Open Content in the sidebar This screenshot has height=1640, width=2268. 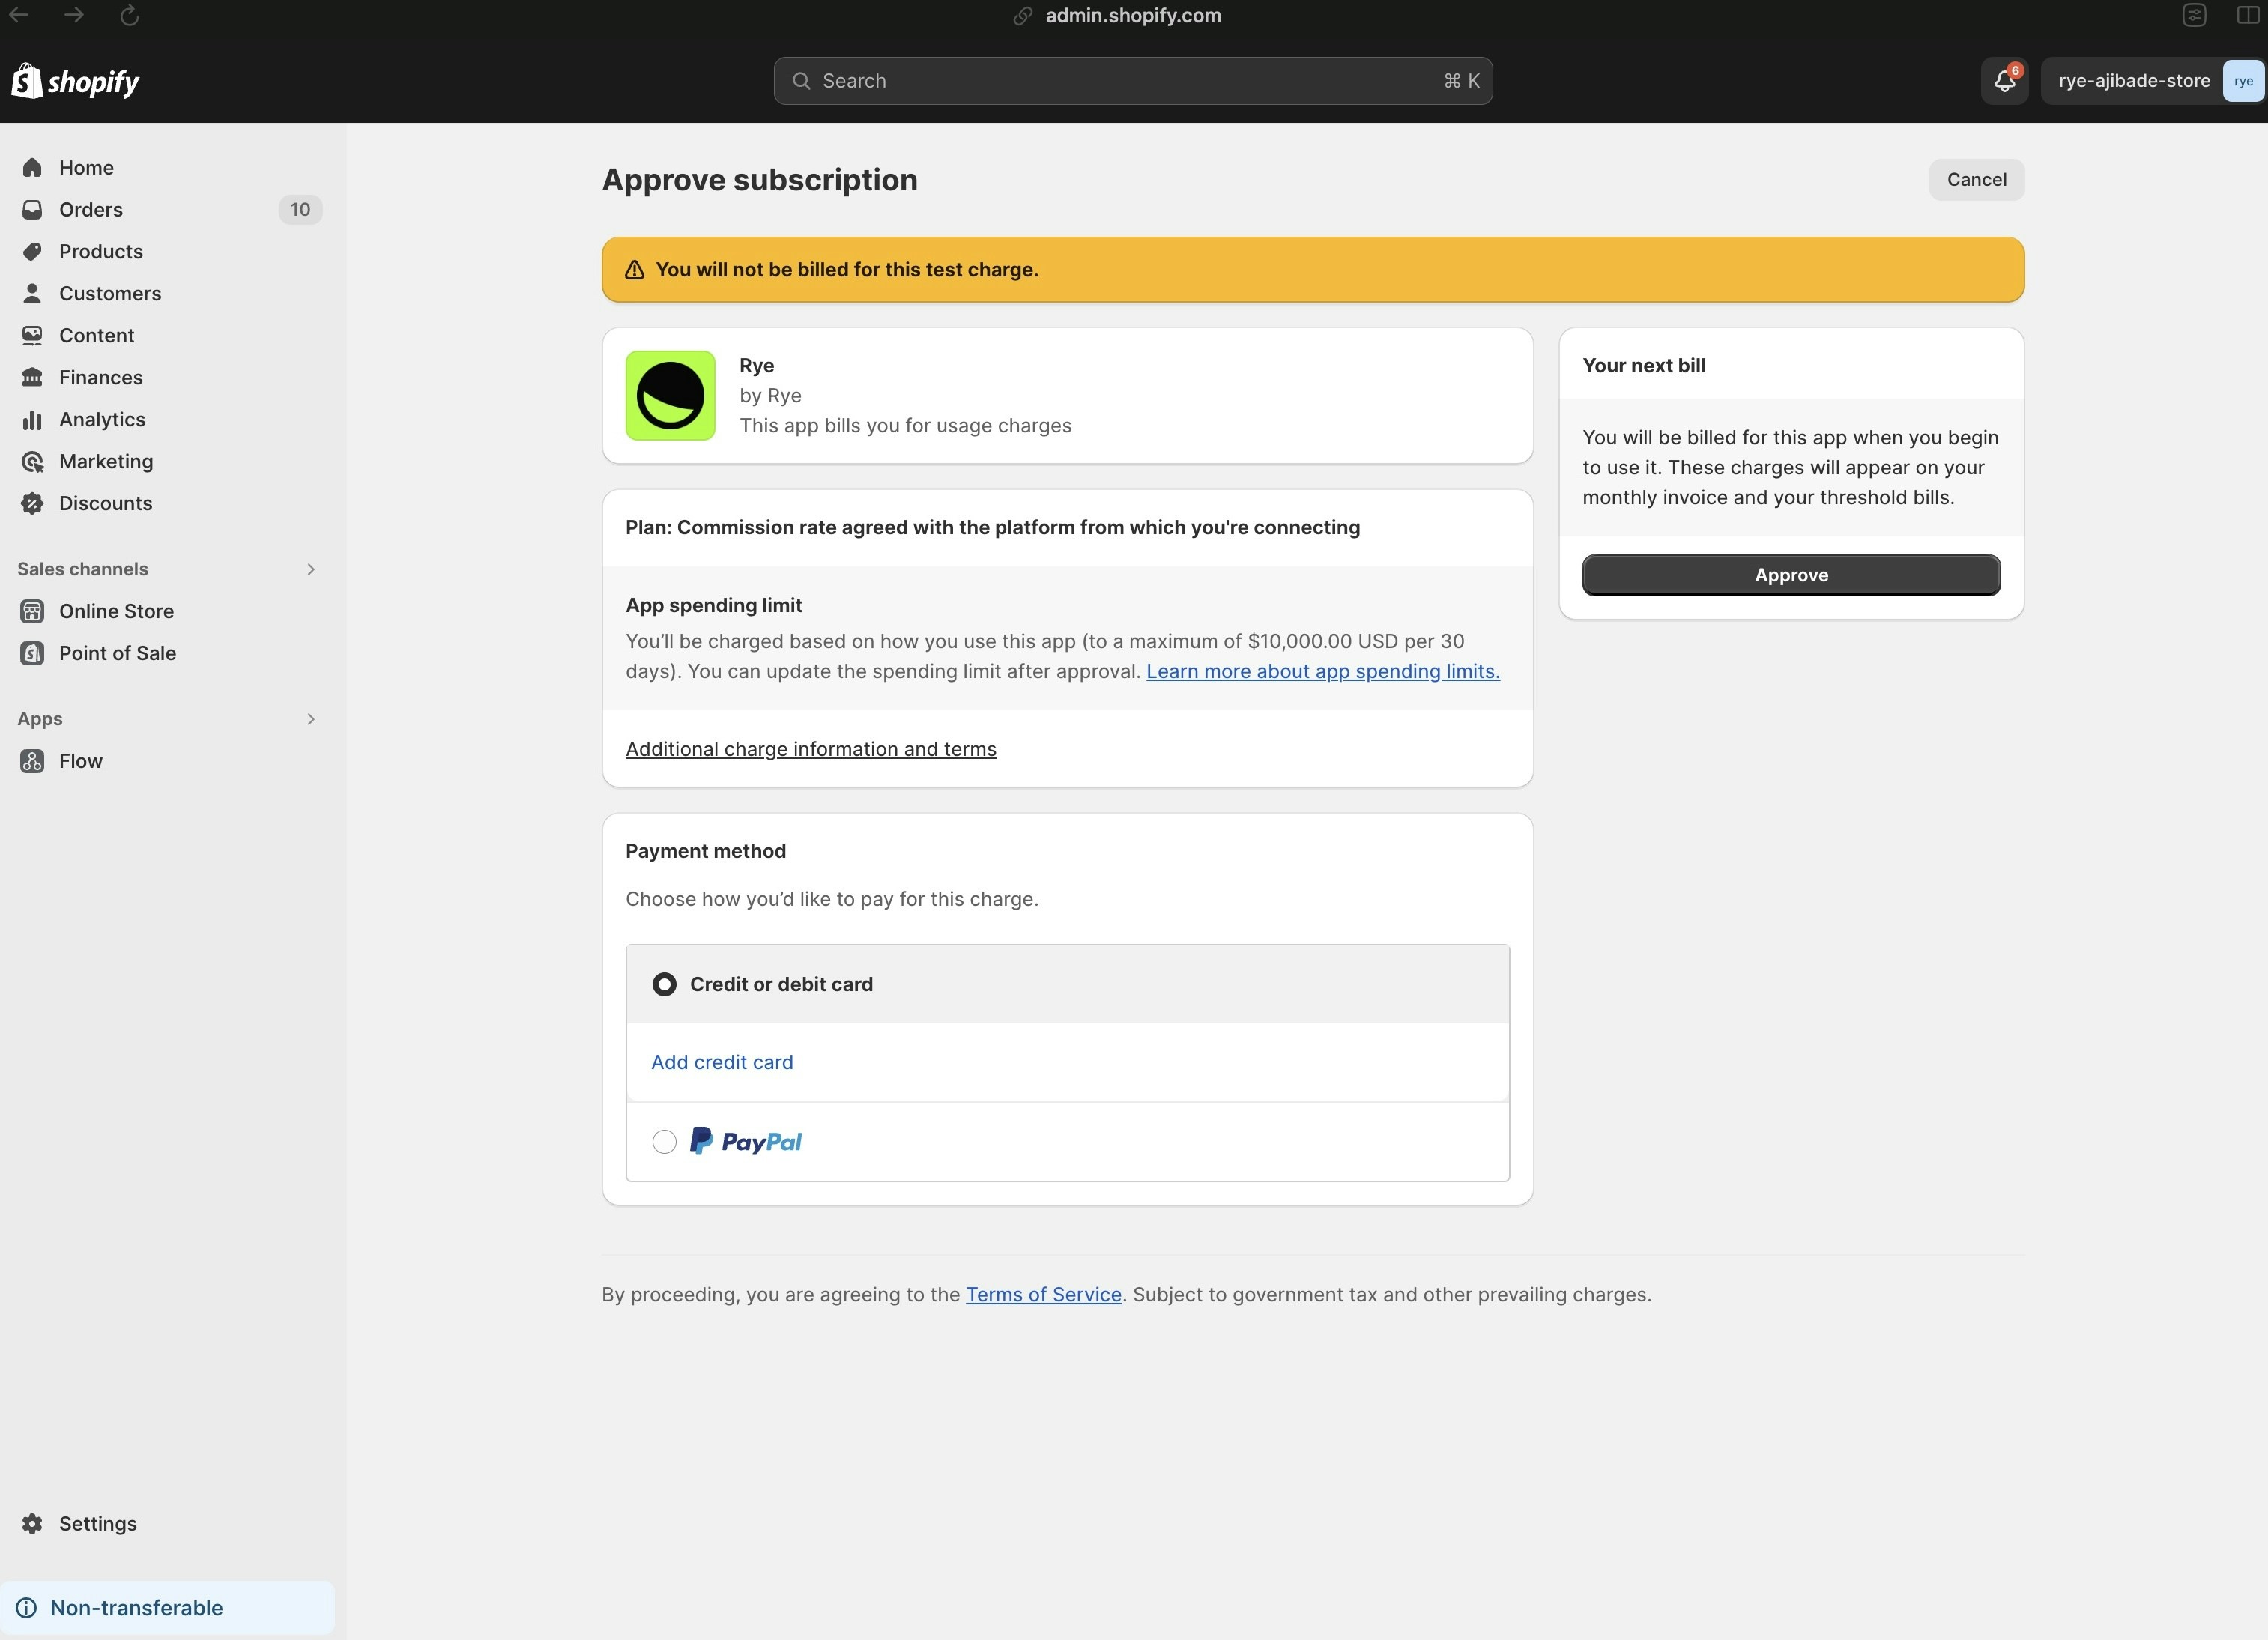tap(96, 335)
